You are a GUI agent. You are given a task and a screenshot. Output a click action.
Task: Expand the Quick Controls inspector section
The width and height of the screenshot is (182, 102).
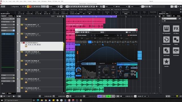click(8, 81)
